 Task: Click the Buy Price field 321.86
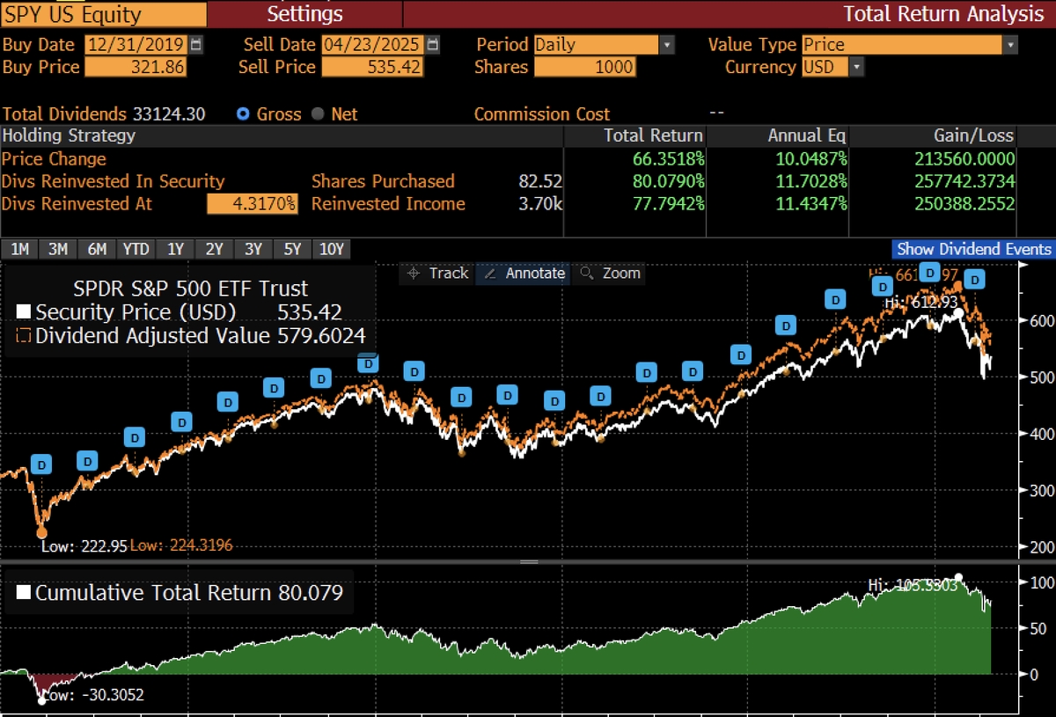click(x=136, y=67)
